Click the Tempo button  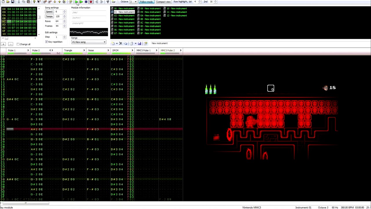[x=49, y=16]
